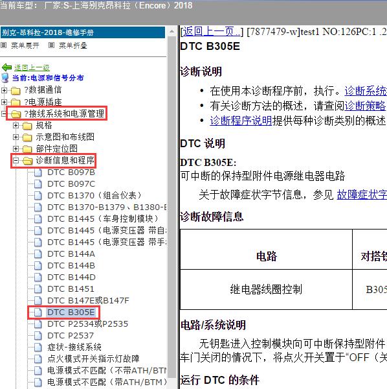Click the green back arrow icon
The height and width of the screenshot is (389, 387).
(x=6, y=67)
